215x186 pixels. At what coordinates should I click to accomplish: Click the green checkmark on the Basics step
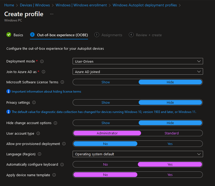tap(9, 35)
